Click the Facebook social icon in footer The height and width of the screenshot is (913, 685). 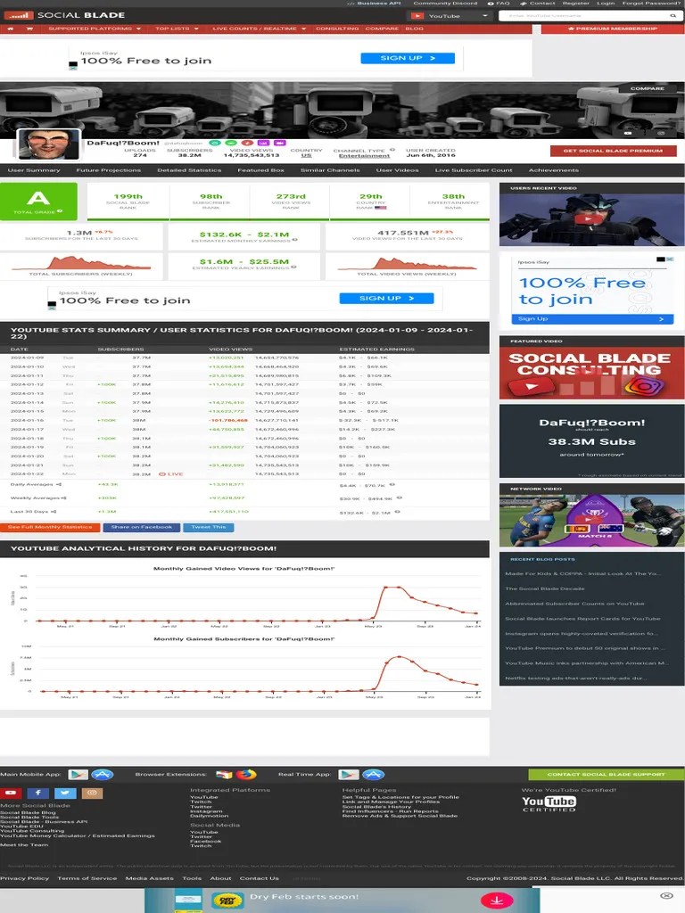tap(37, 793)
